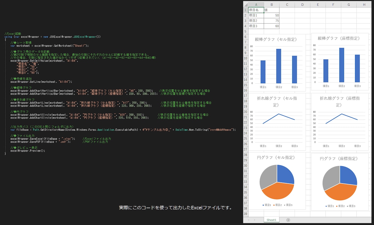Select column A header
The width and height of the screenshot is (374, 225).
click(x=256, y=5)
